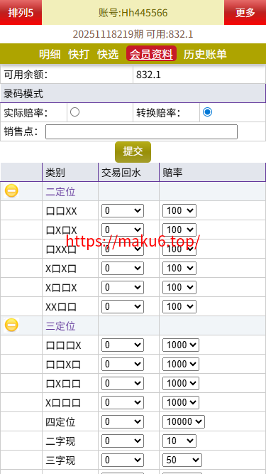
Task: Open 赔率 dropdown for 二字现
Action: 179,441
